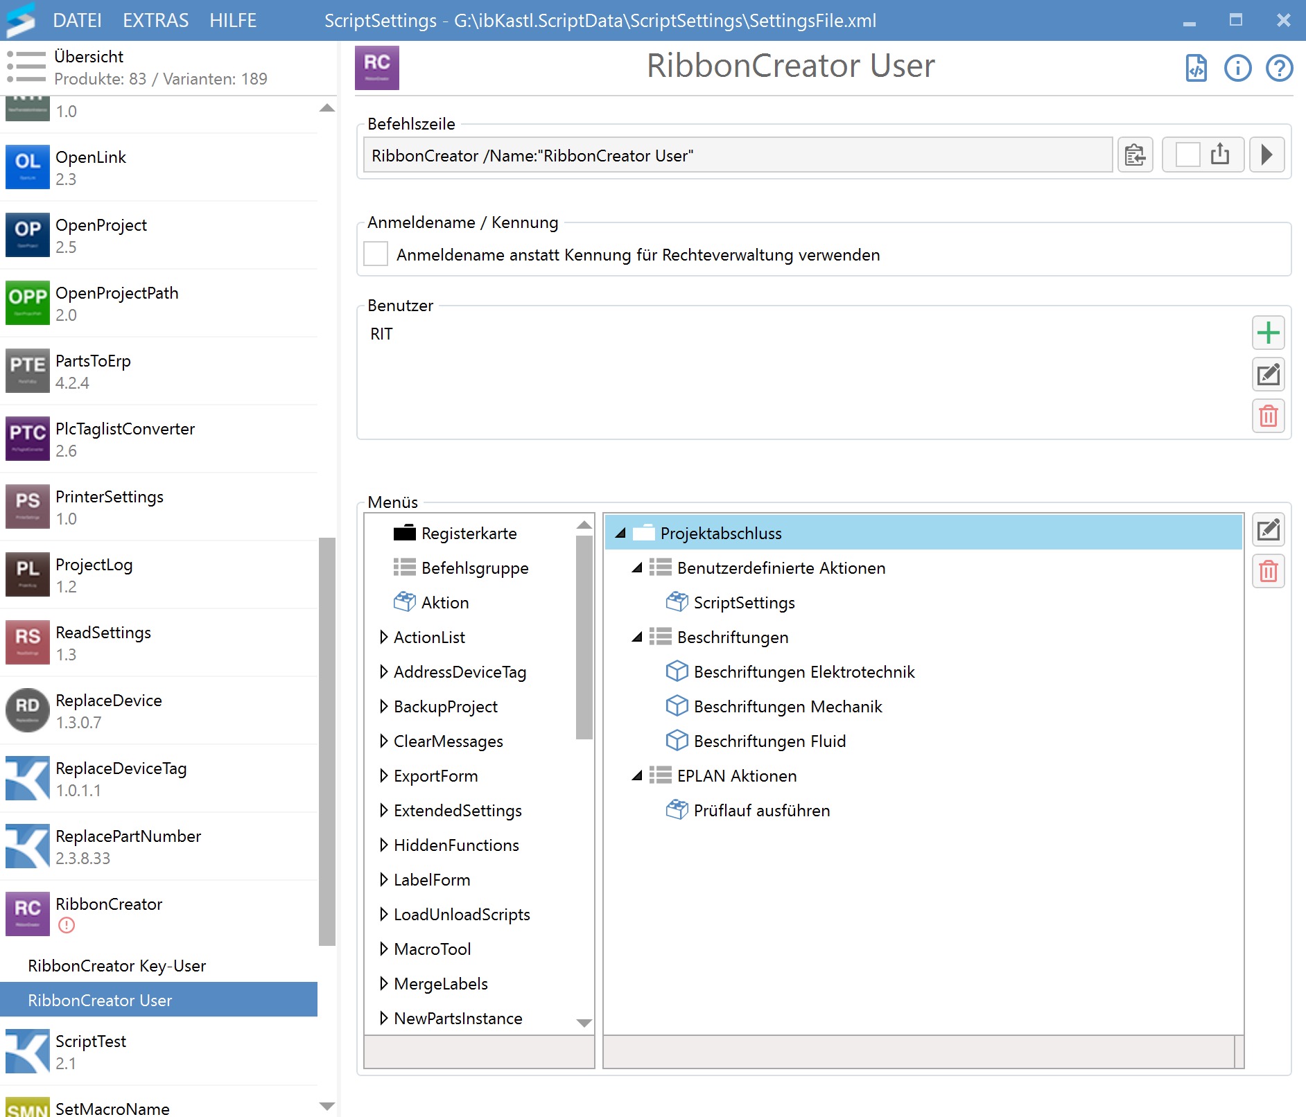
Task: Copy command line to clipboard icon
Action: tap(1135, 155)
